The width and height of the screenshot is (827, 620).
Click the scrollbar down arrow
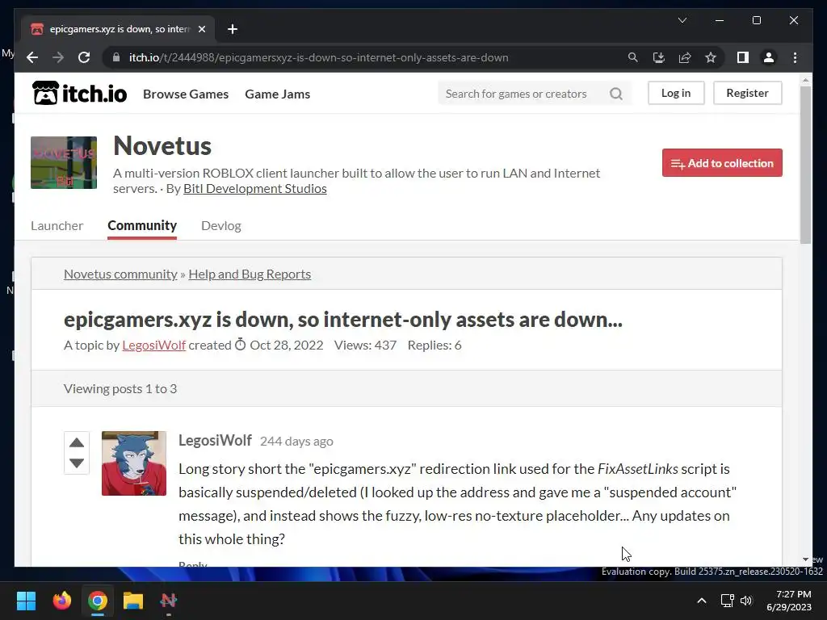pyautogui.click(x=805, y=559)
